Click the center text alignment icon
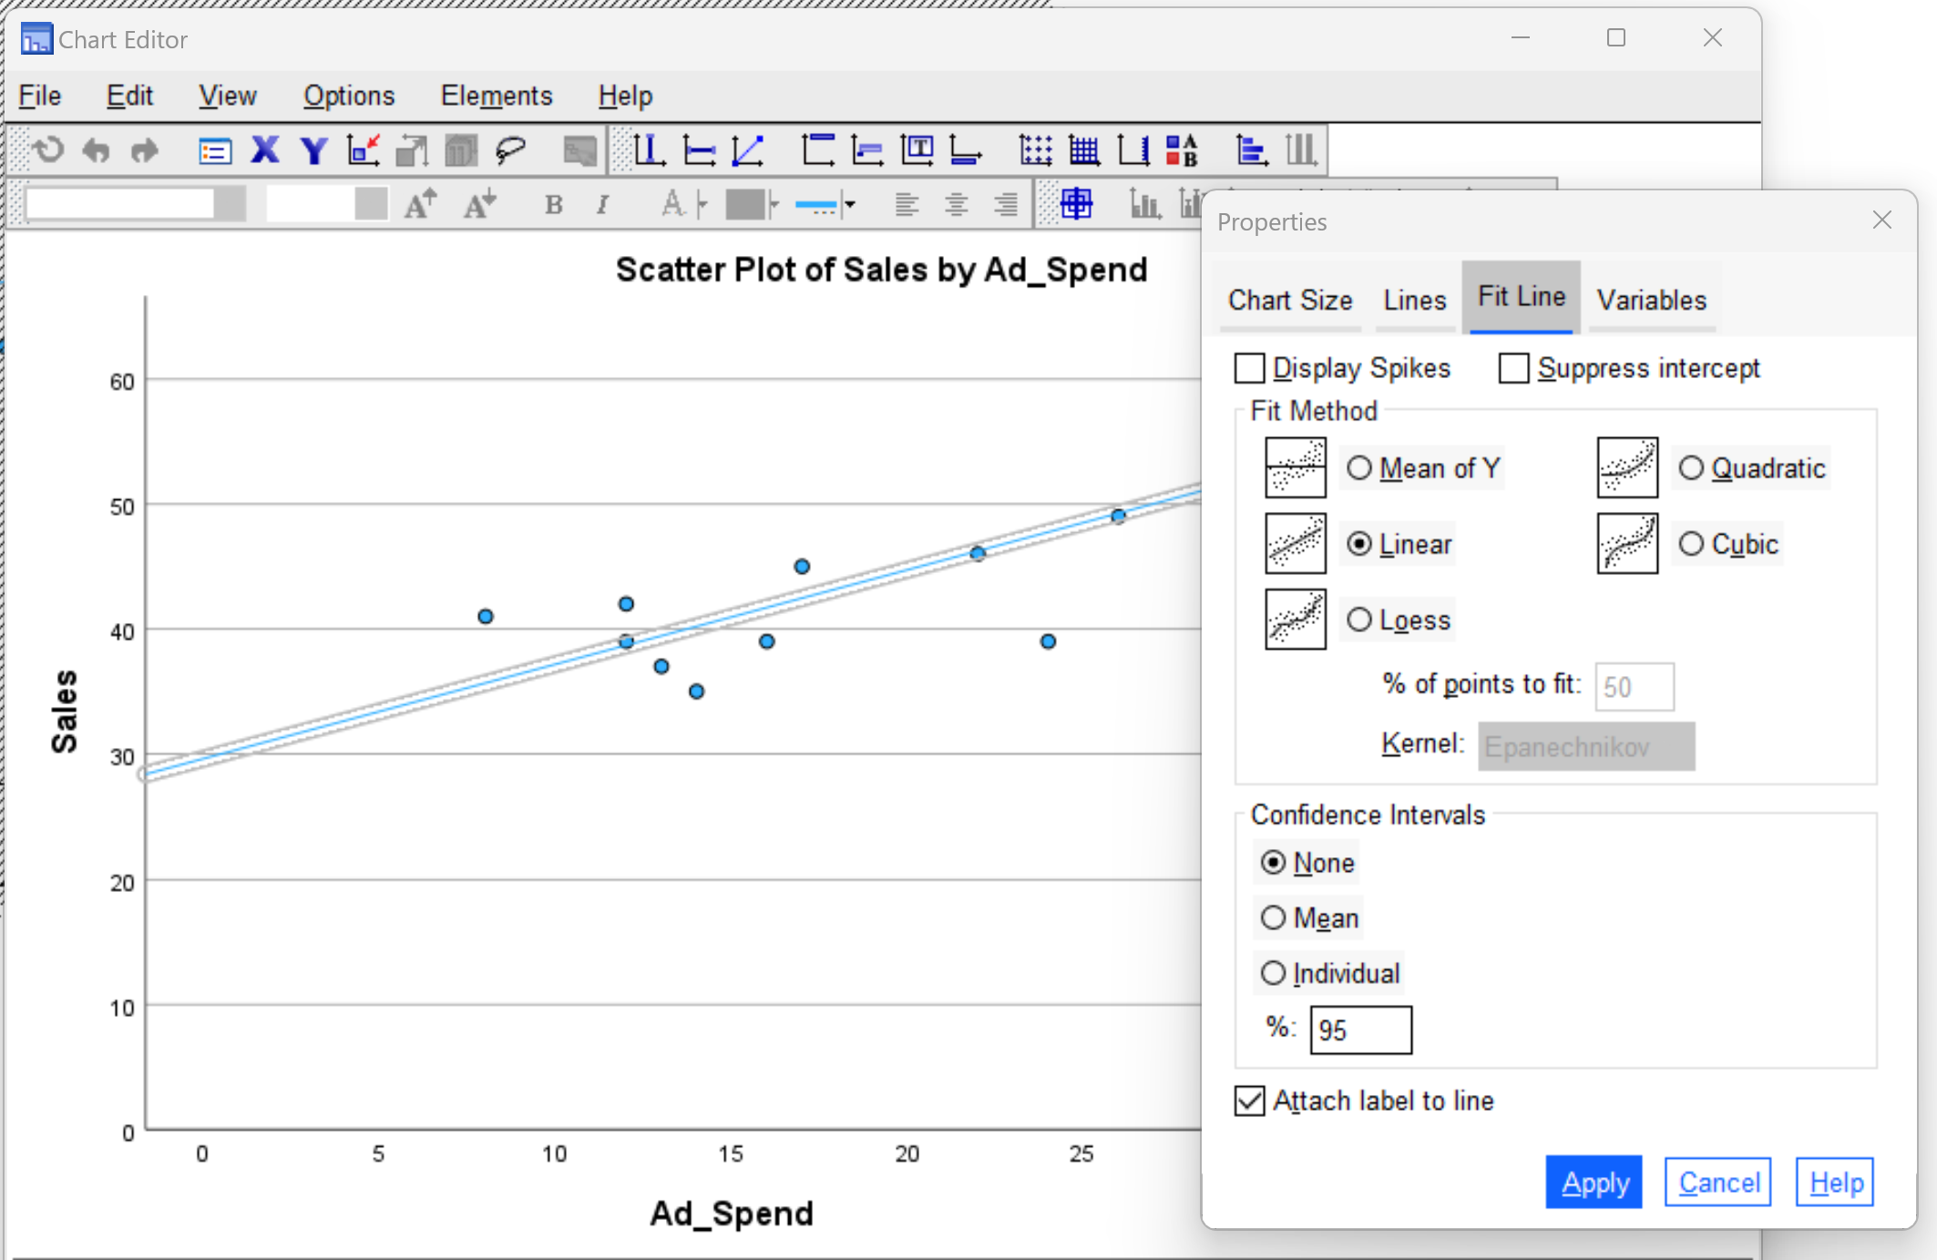The height and width of the screenshot is (1260, 1937). click(957, 204)
